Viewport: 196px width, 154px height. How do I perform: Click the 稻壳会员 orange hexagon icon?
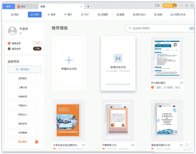[x=9, y=43]
